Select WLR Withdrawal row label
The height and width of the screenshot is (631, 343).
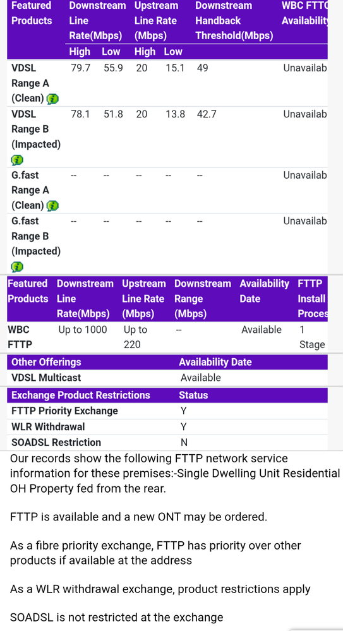coord(48,426)
